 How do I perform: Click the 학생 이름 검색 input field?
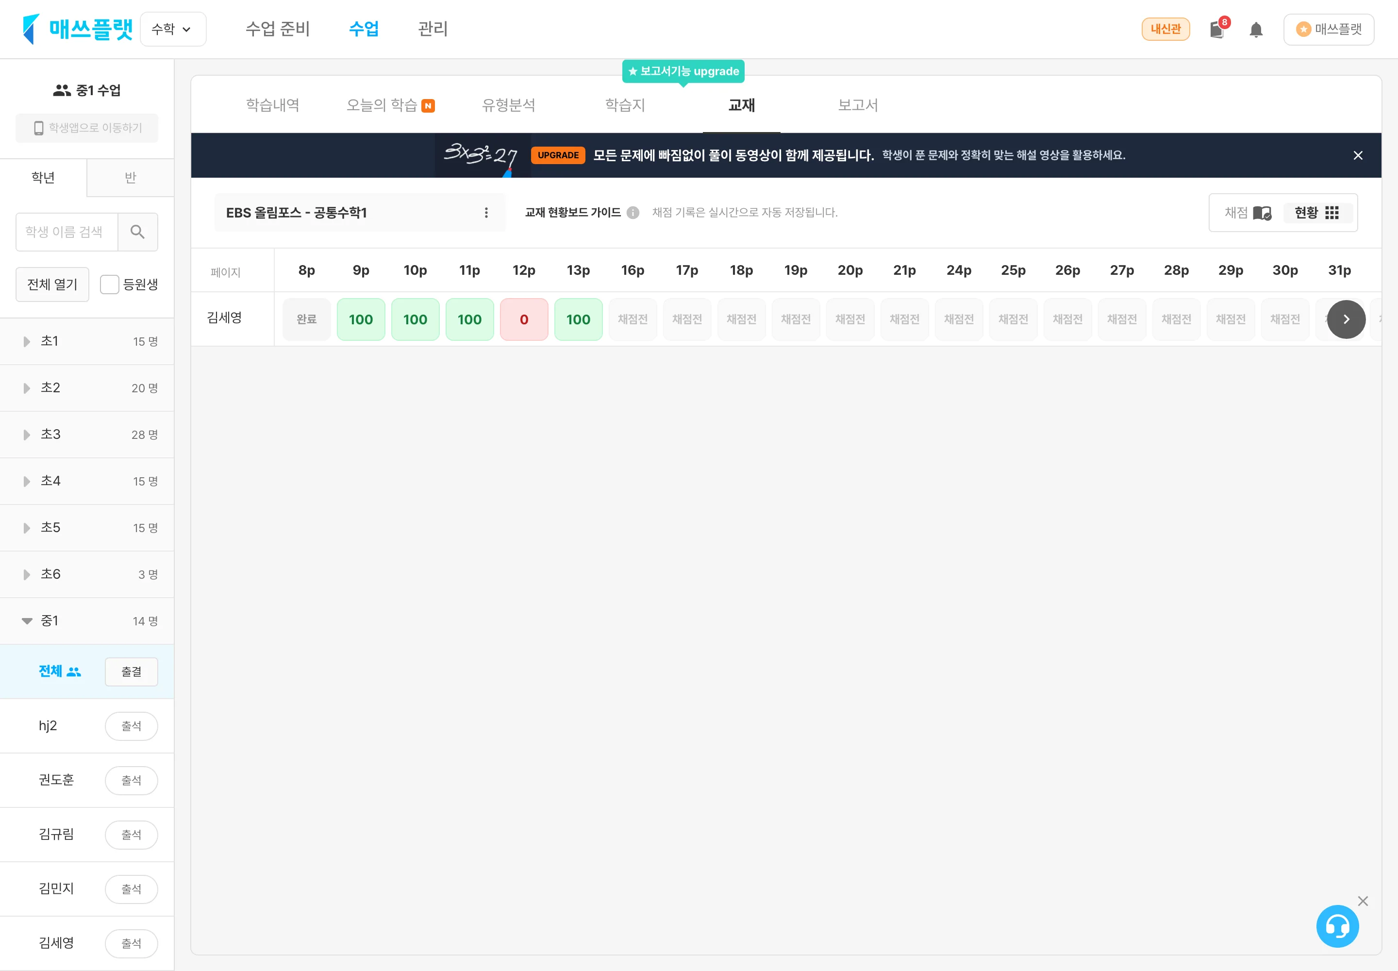tap(67, 232)
